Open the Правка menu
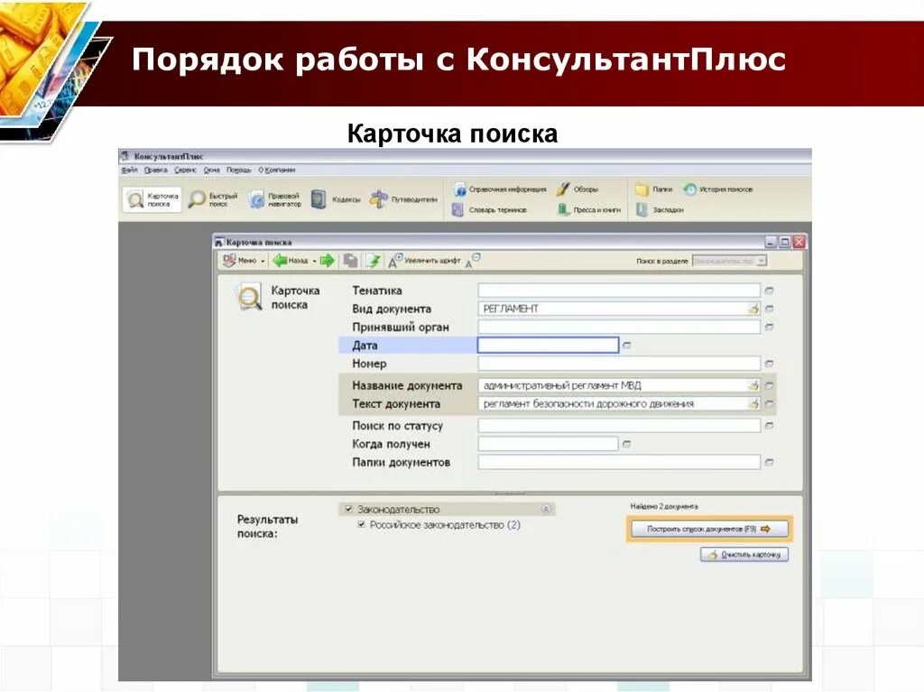 (x=155, y=170)
